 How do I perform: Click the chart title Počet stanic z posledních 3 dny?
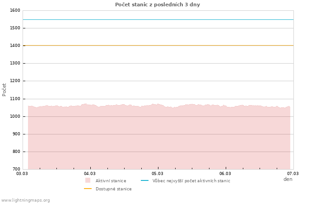coord(158,5)
